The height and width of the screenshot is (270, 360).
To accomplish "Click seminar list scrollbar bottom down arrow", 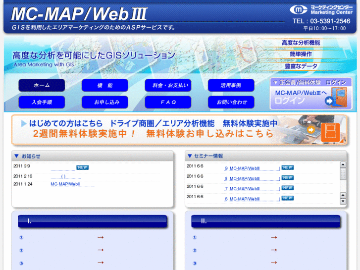I will click(x=343, y=201).
